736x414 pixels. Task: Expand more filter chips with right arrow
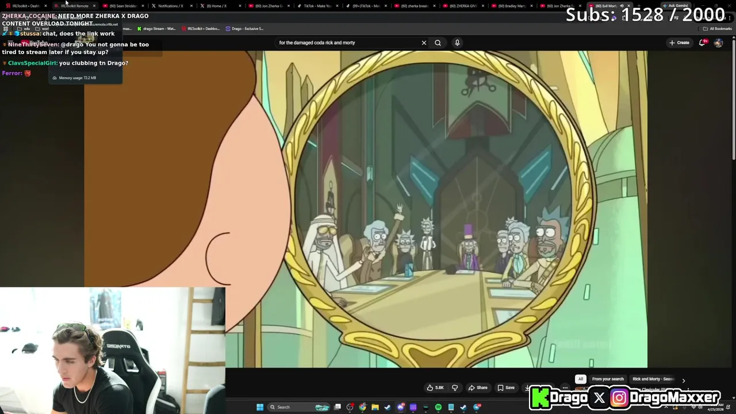pyautogui.click(x=683, y=380)
